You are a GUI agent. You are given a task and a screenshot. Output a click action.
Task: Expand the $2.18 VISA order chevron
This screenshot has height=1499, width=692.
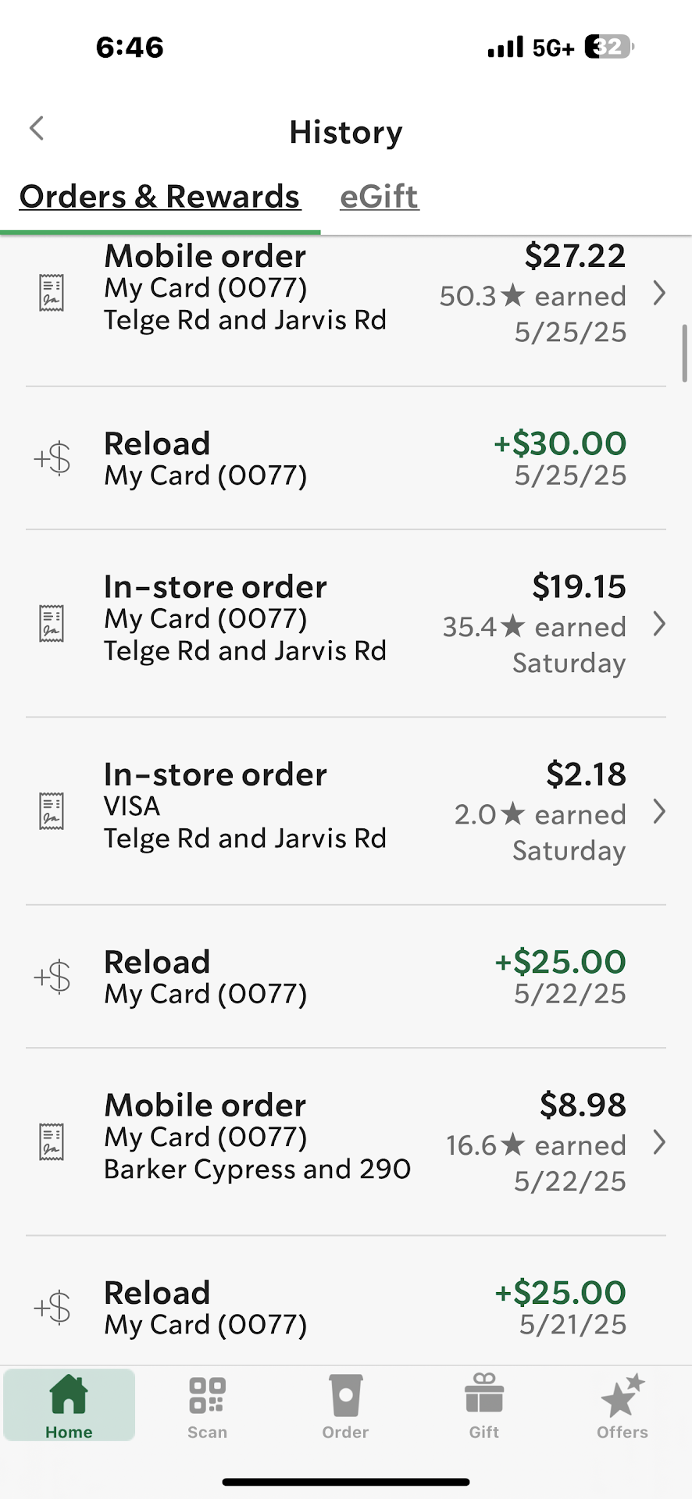click(x=659, y=812)
